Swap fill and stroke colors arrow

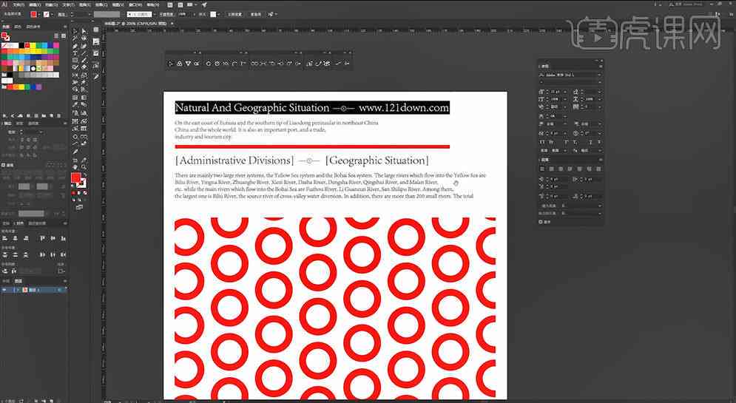coord(85,175)
